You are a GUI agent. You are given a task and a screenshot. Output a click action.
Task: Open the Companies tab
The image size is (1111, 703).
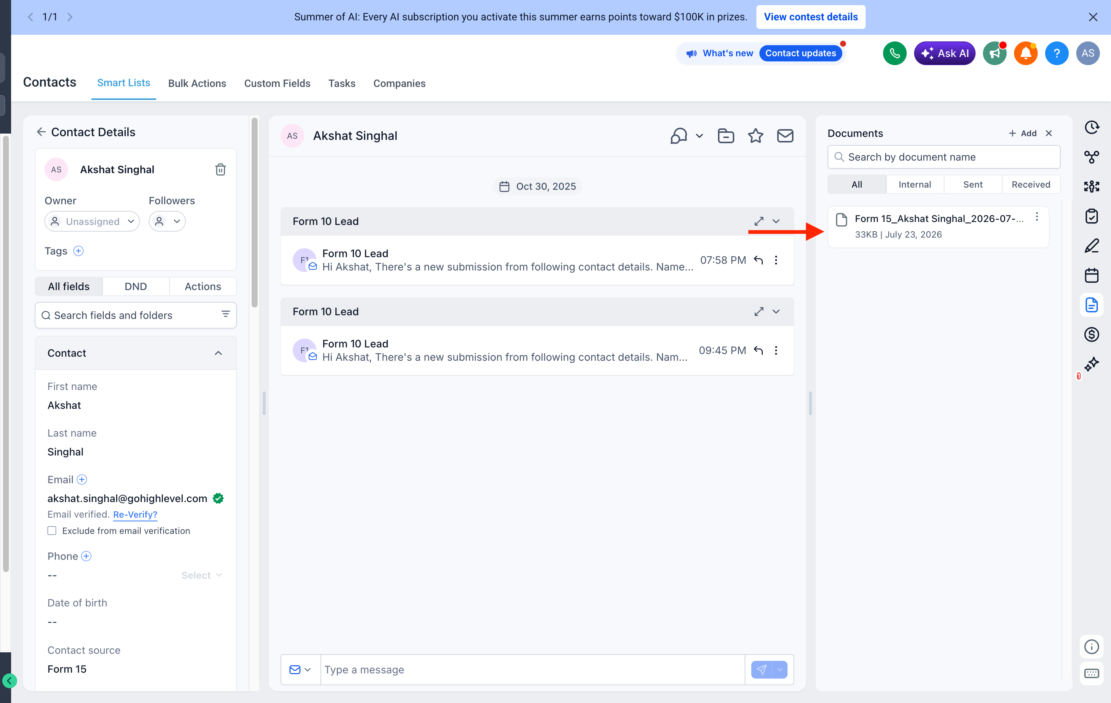[x=399, y=84]
